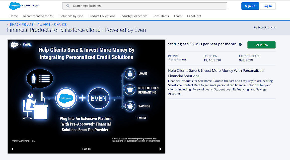The image size is (290, 160).
Task: Open Recommended for You
Action: (39, 16)
